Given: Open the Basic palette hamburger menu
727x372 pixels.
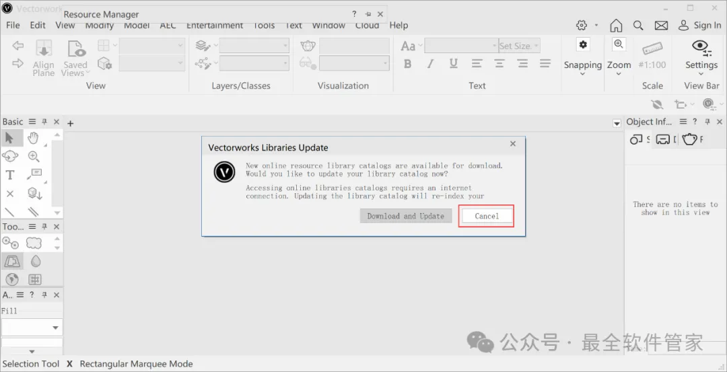Looking at the screenshot, I should (x=32, y=121).
